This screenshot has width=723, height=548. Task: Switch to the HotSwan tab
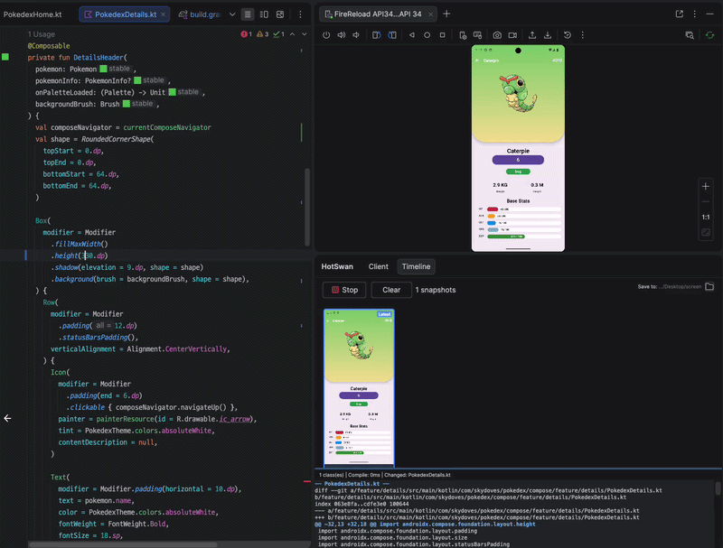coord(337,266)
